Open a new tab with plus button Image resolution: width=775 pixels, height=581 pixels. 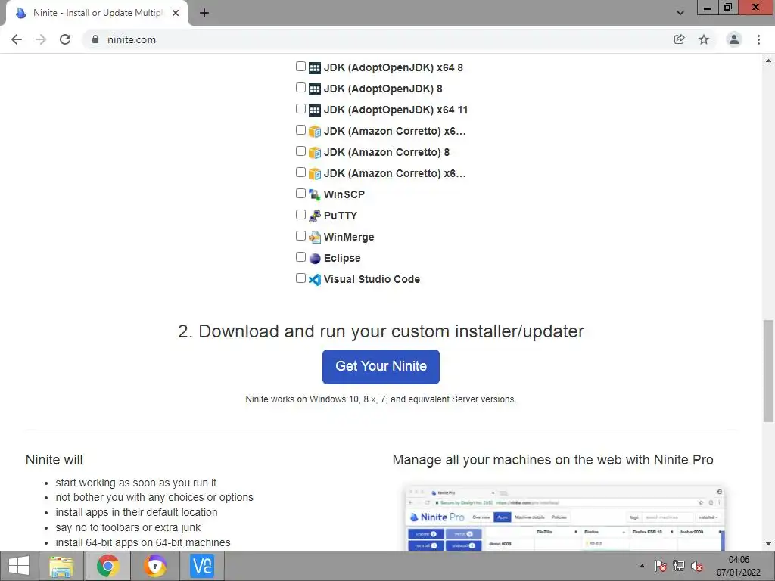[x=204, y=13]
